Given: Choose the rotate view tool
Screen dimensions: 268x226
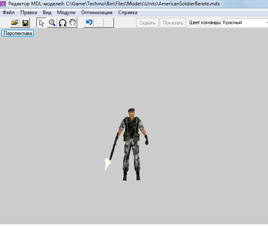Looking at the screenshot, I should click(x=62, y=23).
